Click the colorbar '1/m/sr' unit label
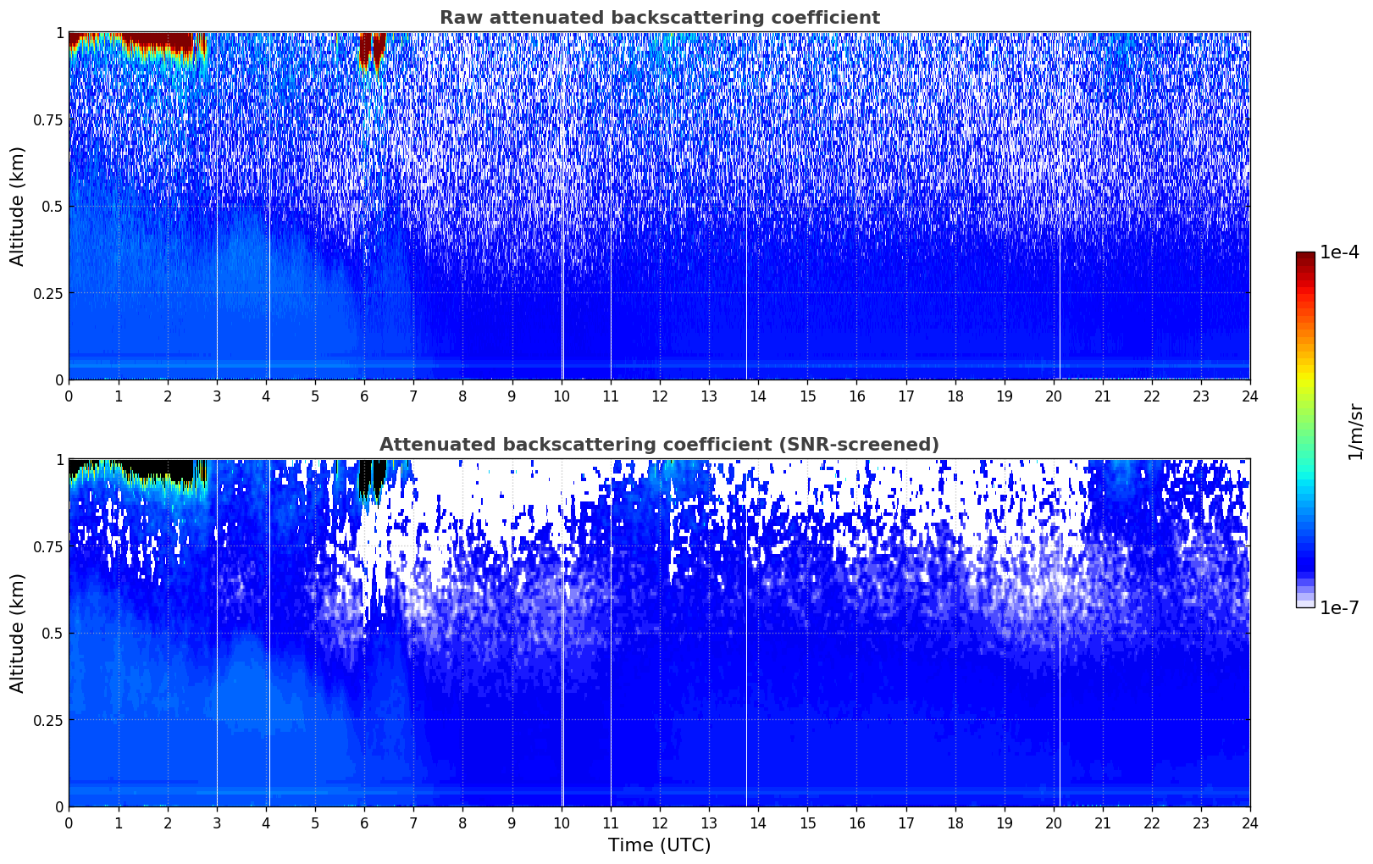Screen dimensions: 1373x864 click(x=1355, y=431)
